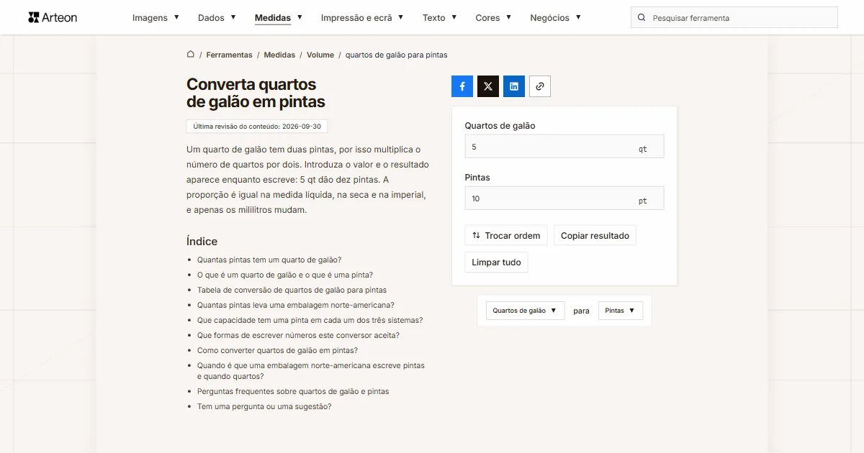Viewport: 864px width, 453px height.
Task: Open the Quartos de galão unit dropdown
Action: click(x=525, y=311)
